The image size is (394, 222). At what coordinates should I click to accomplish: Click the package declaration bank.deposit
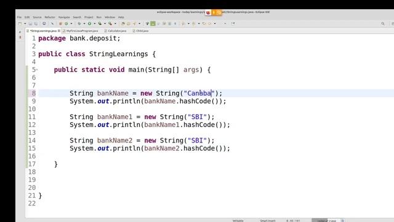(93, 38)
